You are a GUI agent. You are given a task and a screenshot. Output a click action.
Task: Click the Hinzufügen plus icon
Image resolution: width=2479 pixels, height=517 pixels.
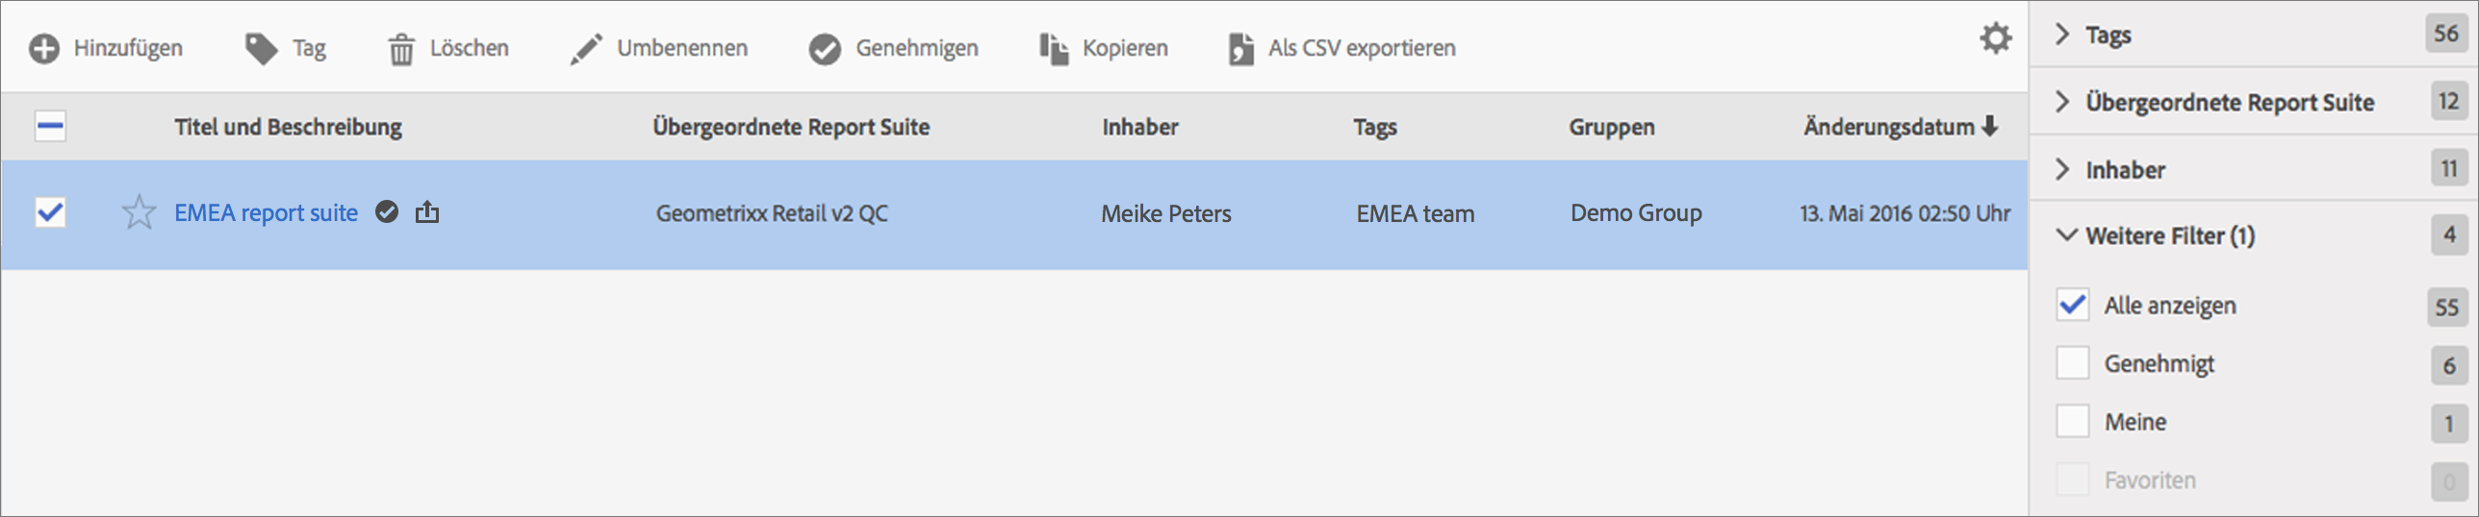[x=44, y=48]
